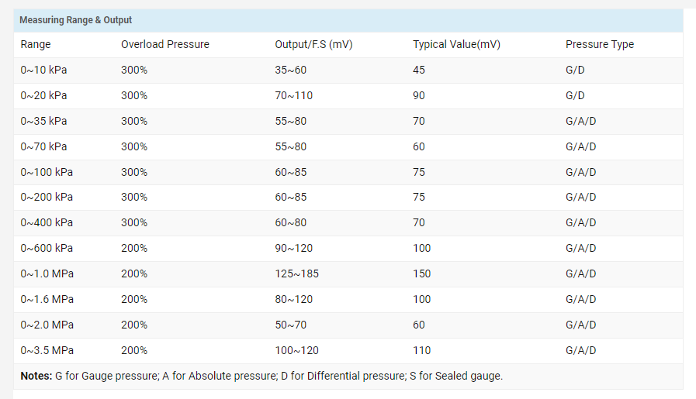Select the 0~3.5 MPa range cell

click(x=47, y=350)
